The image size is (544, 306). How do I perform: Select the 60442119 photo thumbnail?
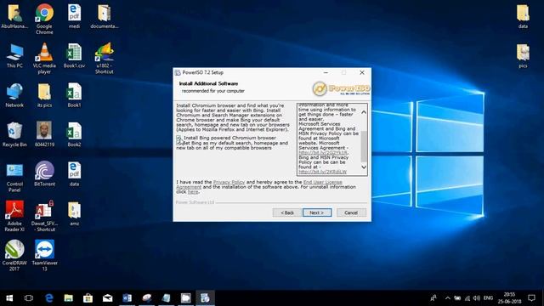tap(44, 134)
